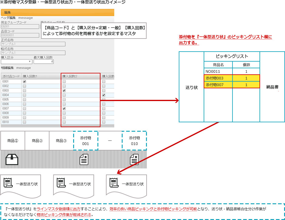Click the 最大購入回数 input field

(x=44, y=62)
